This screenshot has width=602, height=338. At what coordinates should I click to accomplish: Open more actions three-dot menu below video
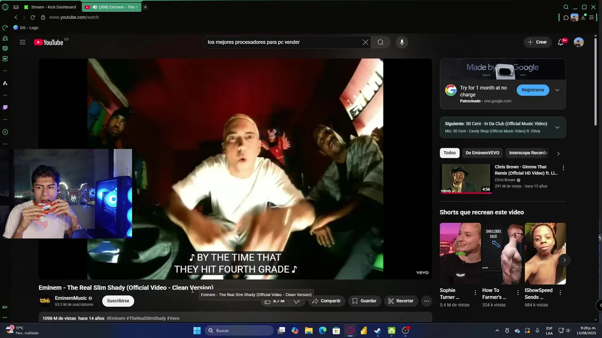pos(427,301)
